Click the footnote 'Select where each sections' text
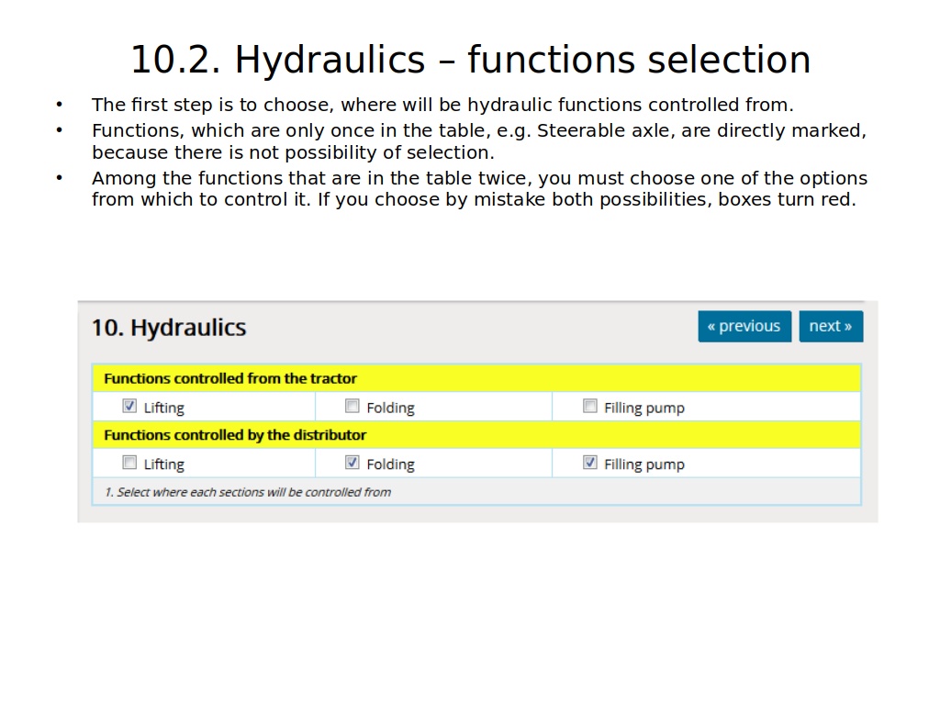This screenshot has width=940, height=705. click(x=248, y=492)
